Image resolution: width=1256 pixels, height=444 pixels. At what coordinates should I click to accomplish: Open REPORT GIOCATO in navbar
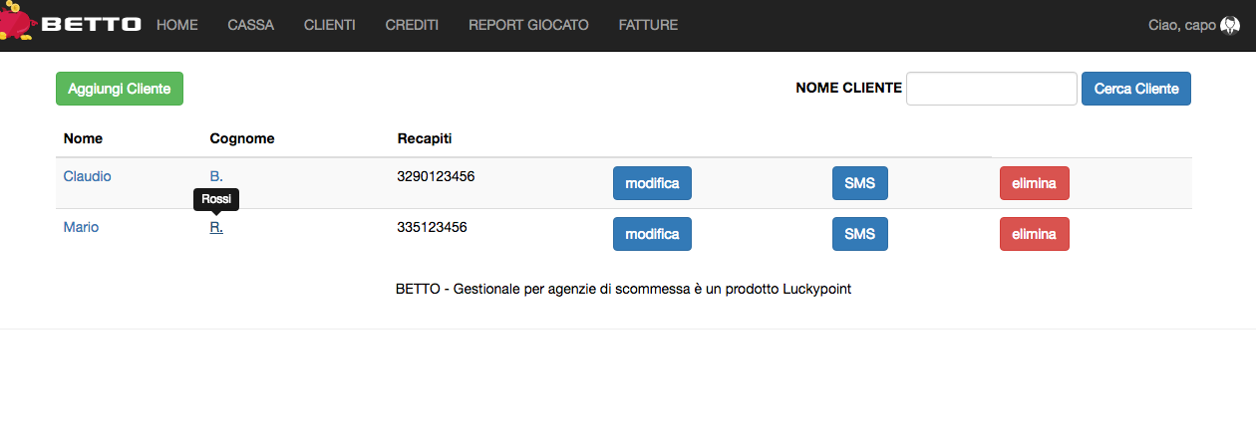528,25
